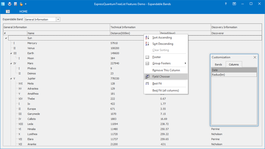Select Best Fit (all columns) menu item
The width and height of the screenshot is (265, 149).
166,90
